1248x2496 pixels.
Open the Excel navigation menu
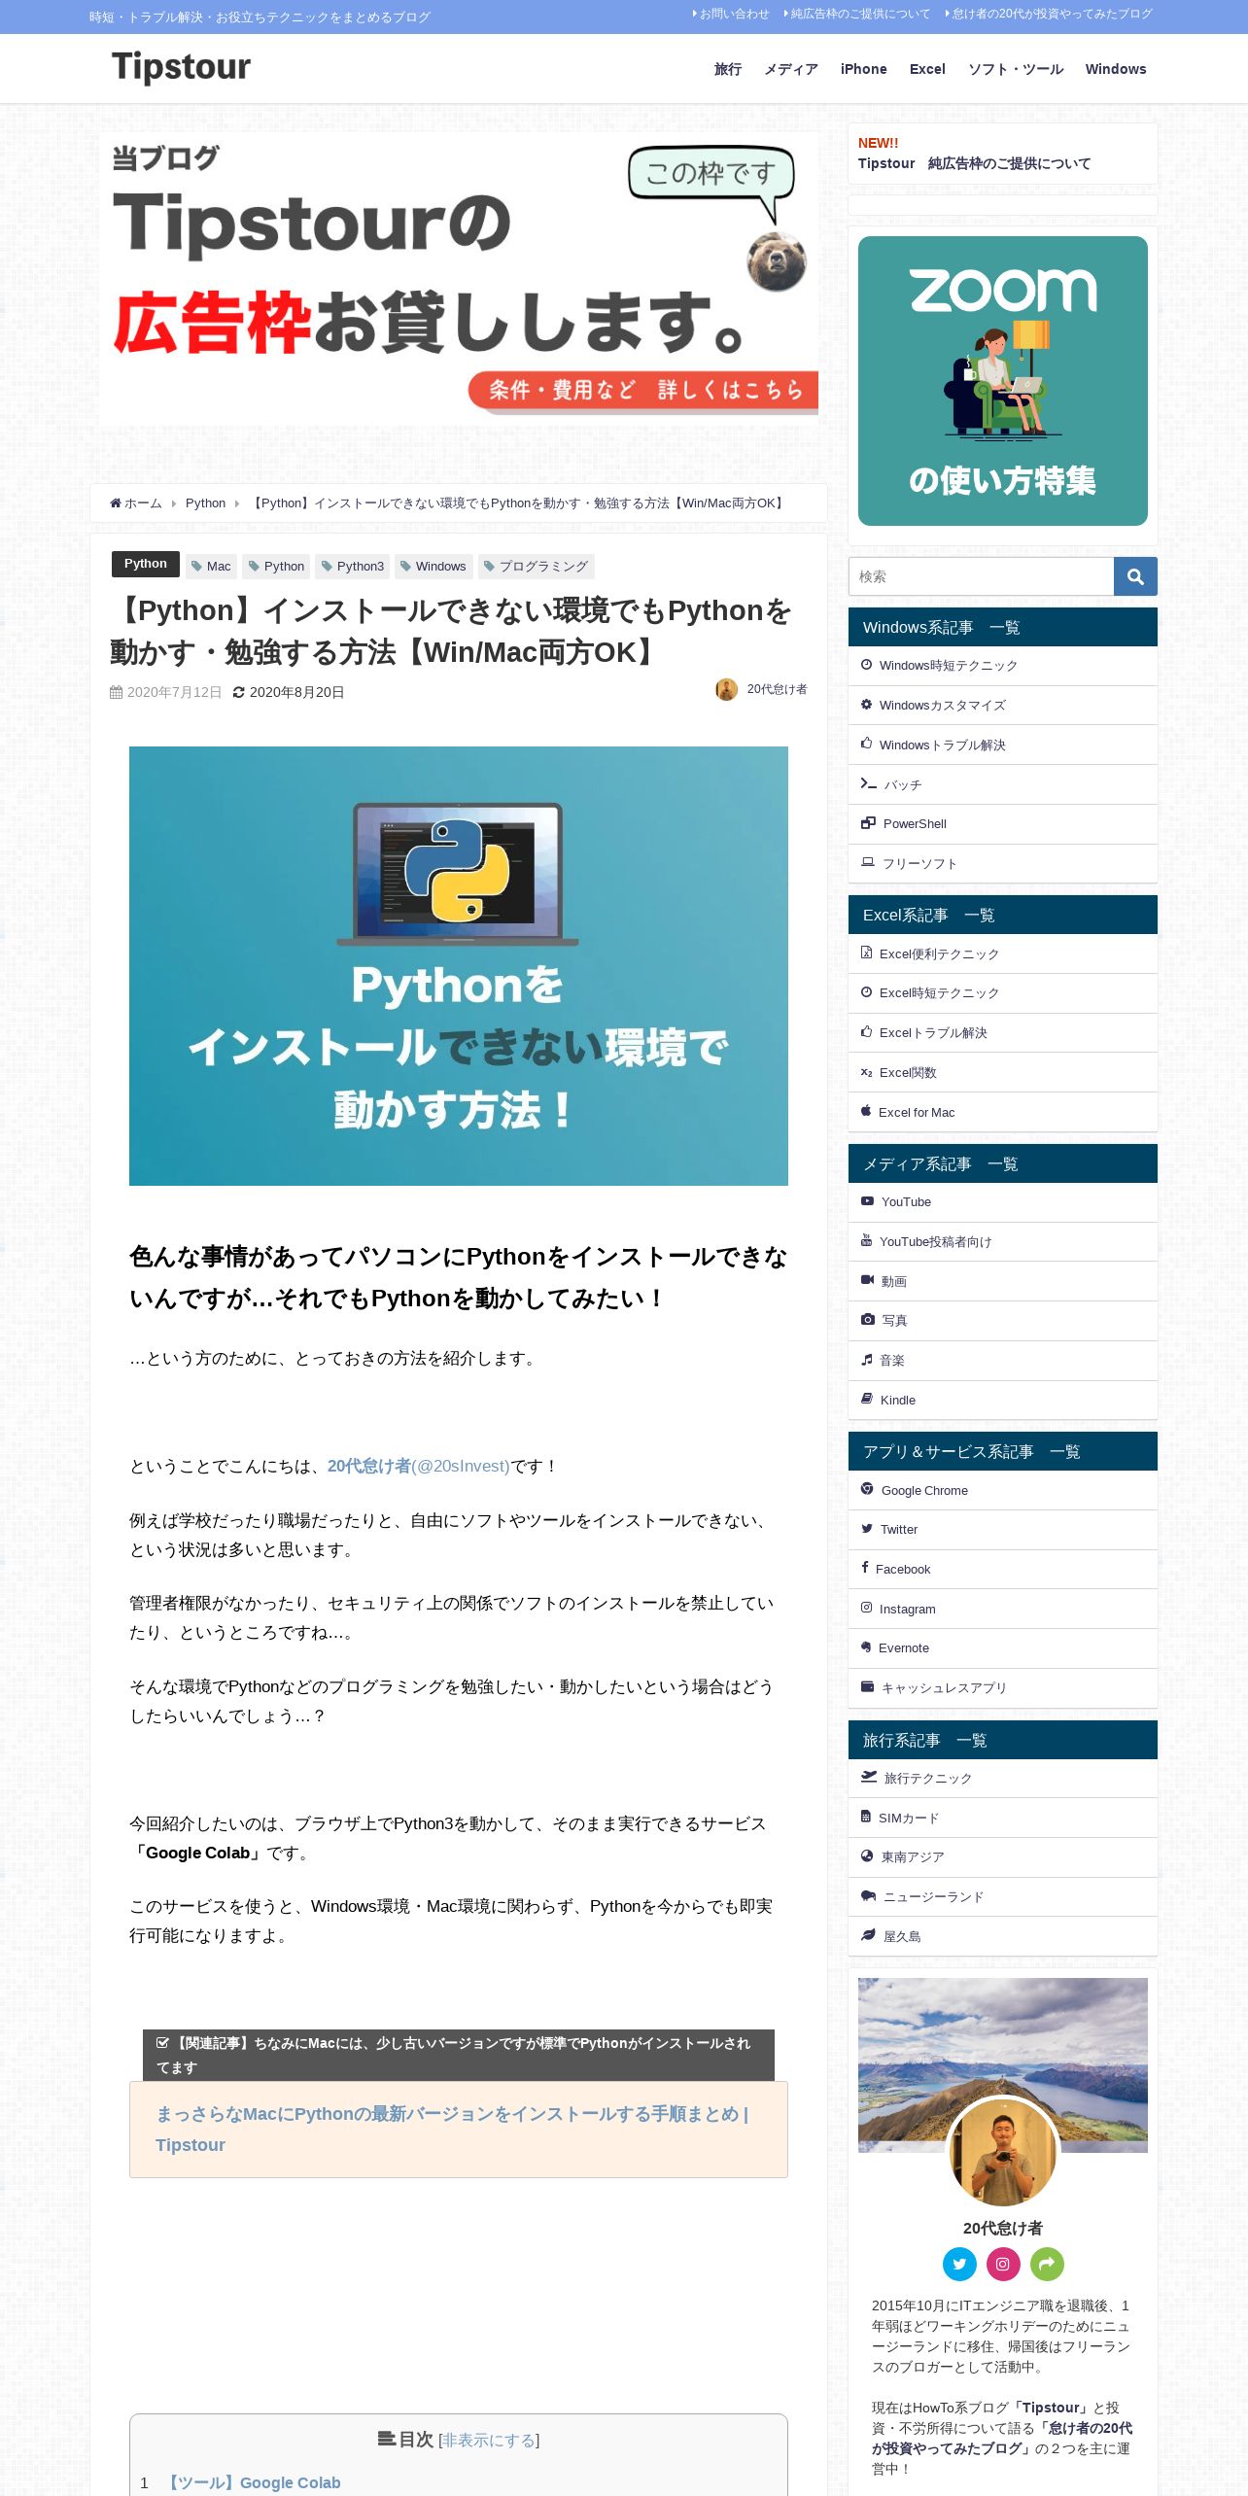tap(927, 69)
